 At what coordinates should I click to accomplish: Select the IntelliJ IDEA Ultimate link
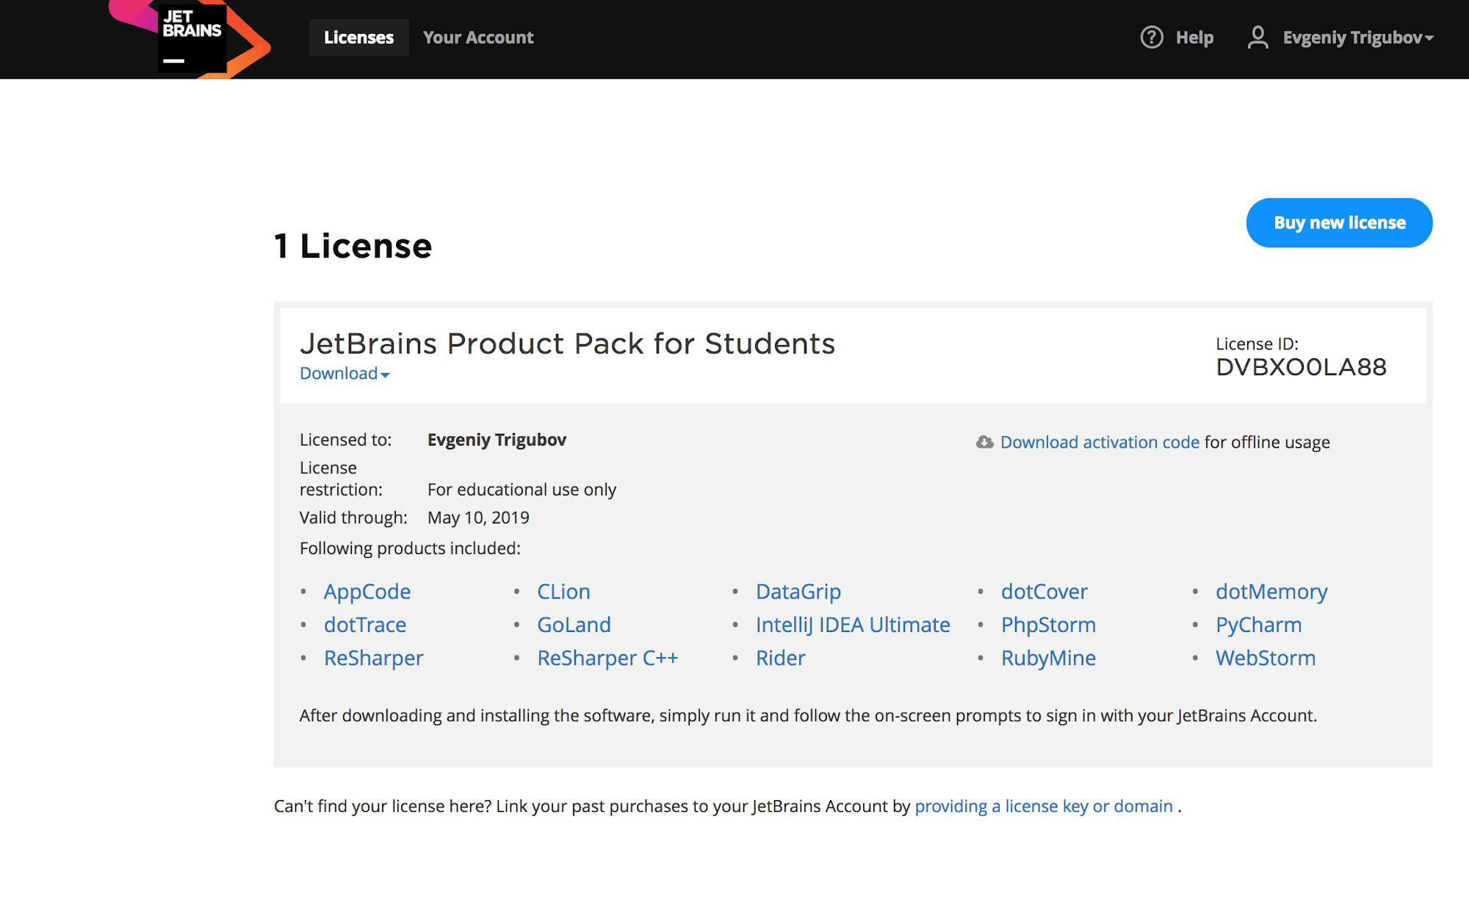853,625
